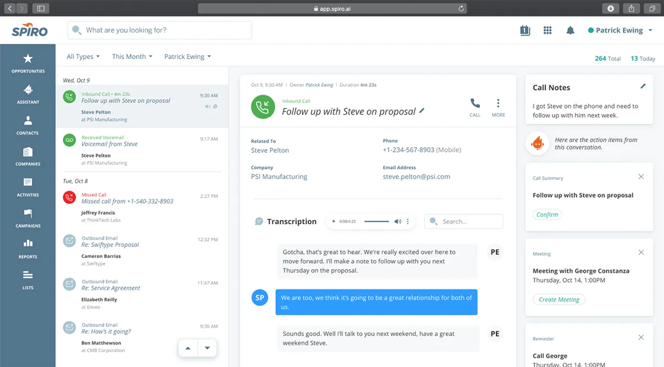This screenshot has height=367, width=664.
Task: Confirm the call summary
Action: 547,215
